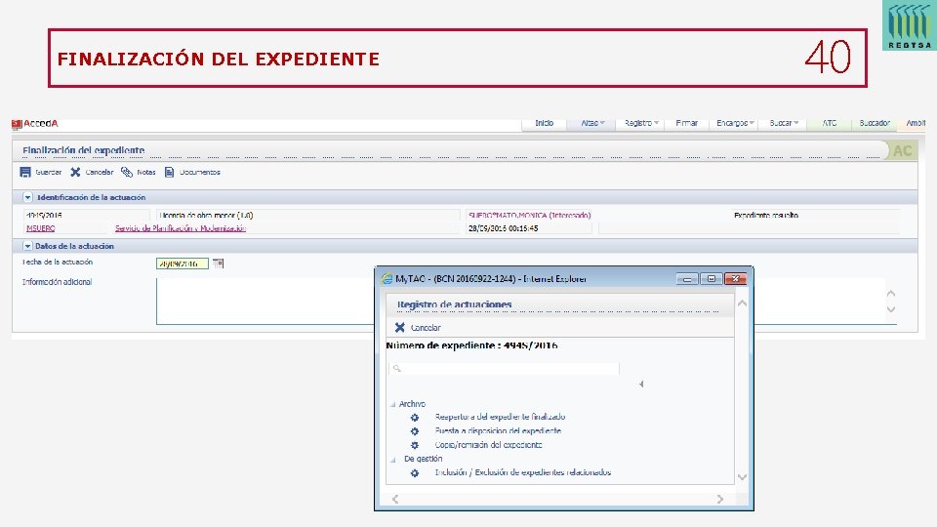Open the Registro dropdown menu
937x527 pixels.
641,123
